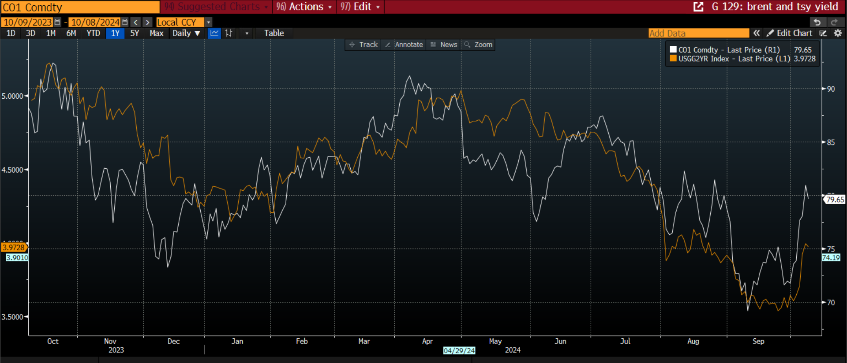The image size is (847, 363).
Task: Click the Edit Chart button
Action: click(790, 33)
